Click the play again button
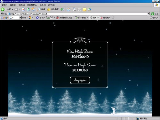The height and width of the screenshot is (120, 160). point(80,80)
